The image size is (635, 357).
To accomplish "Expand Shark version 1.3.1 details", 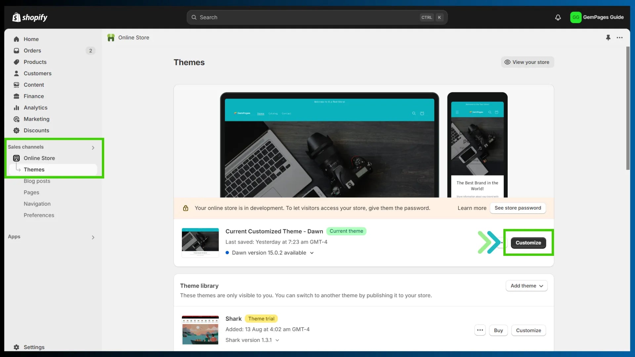I will 277,340.
